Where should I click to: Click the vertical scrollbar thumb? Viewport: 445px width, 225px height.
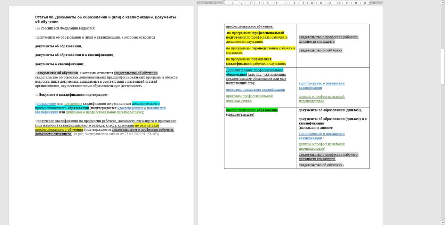(443, 66)
